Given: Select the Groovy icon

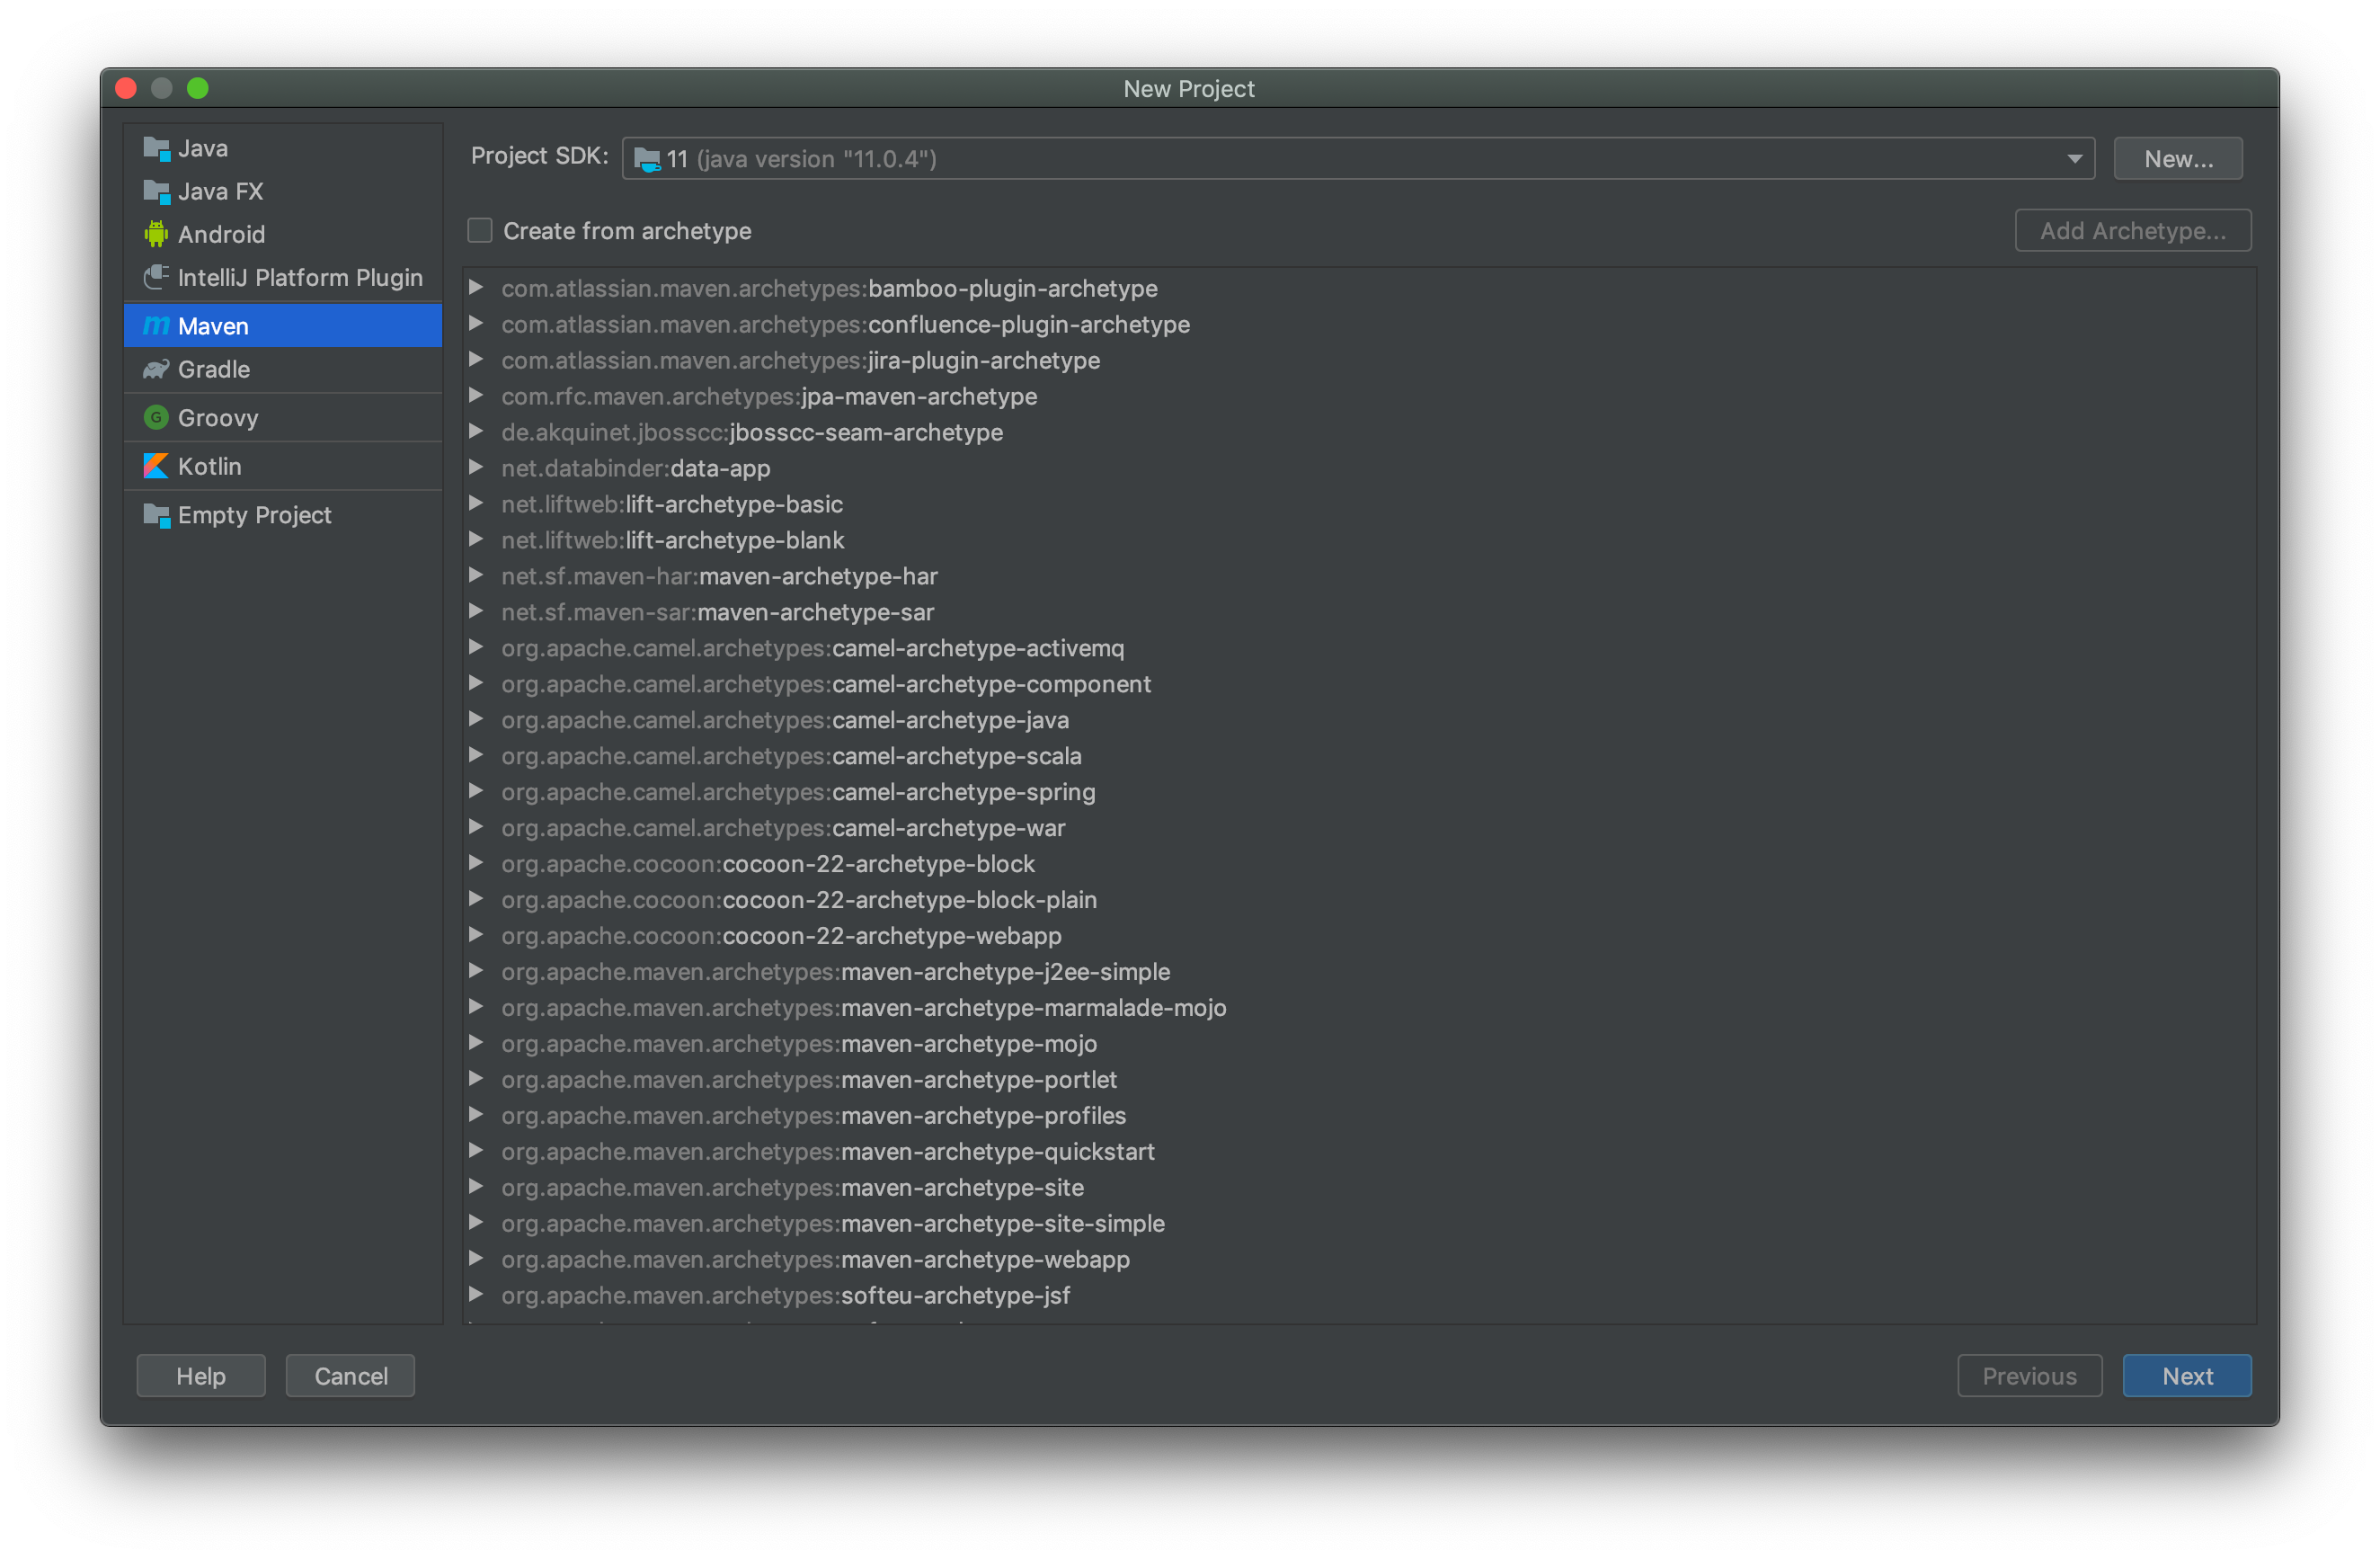Looking at the screenshot, I should (156, 417).
